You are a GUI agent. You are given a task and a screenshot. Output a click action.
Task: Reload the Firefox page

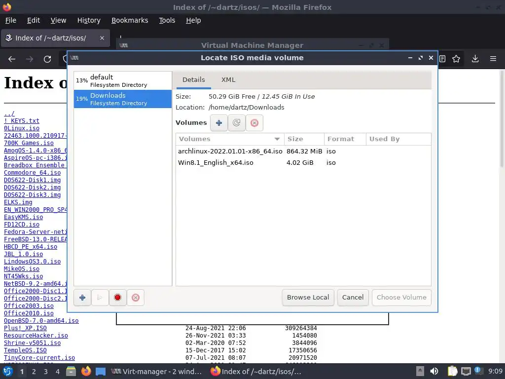[47, 59]
